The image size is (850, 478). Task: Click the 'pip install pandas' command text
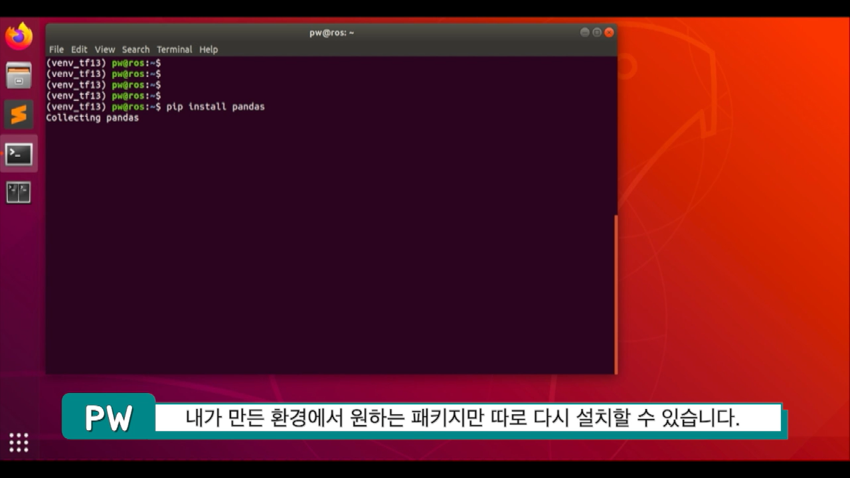(215, 106)
